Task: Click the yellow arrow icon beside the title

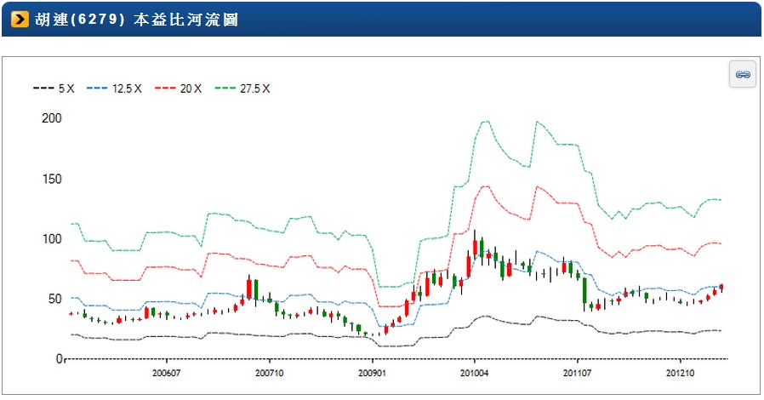Action: pos(20,20)
